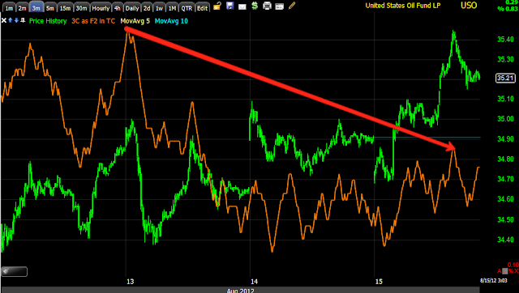Viewport: 519px width, 293px height.
Task: Click the open padlock icon
Action: pos(217,6)
